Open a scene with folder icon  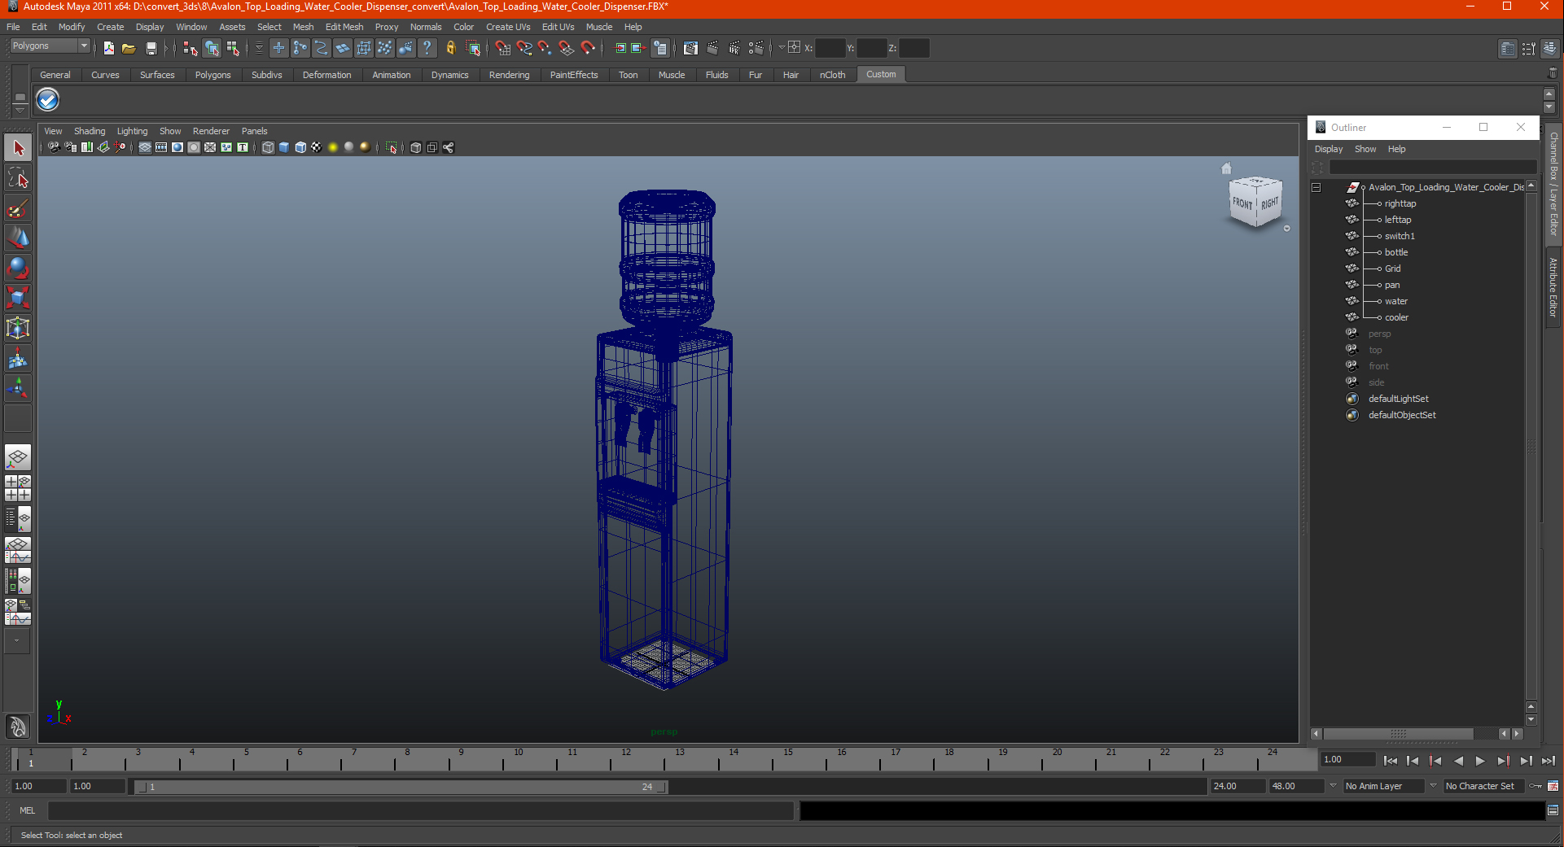[129, 48]
